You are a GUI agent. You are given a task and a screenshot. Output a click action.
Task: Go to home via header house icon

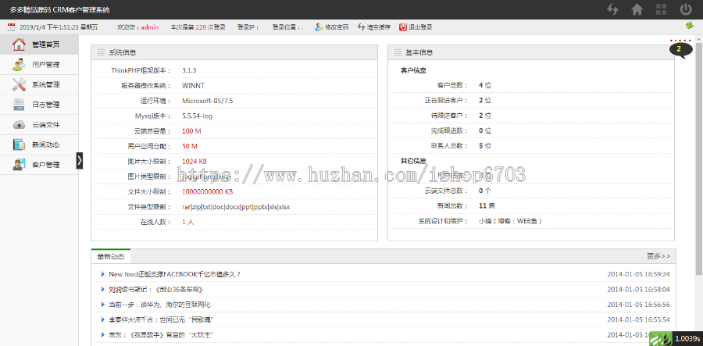(637, 9)
